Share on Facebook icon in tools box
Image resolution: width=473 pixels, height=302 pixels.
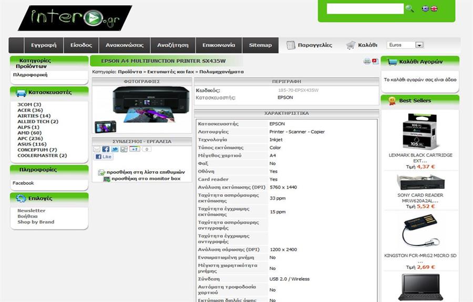tap(106, 149)
